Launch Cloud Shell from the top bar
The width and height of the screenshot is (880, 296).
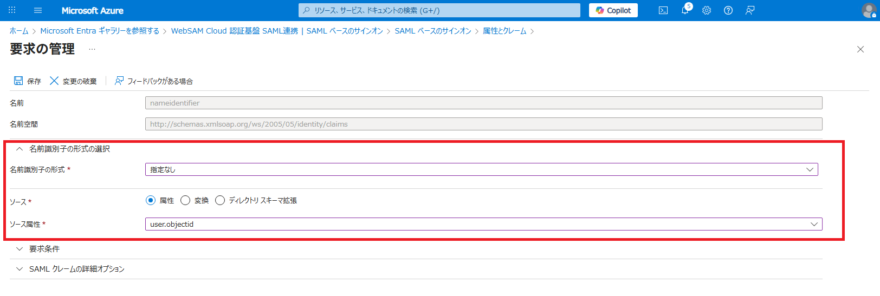click(x=663, y=10)
